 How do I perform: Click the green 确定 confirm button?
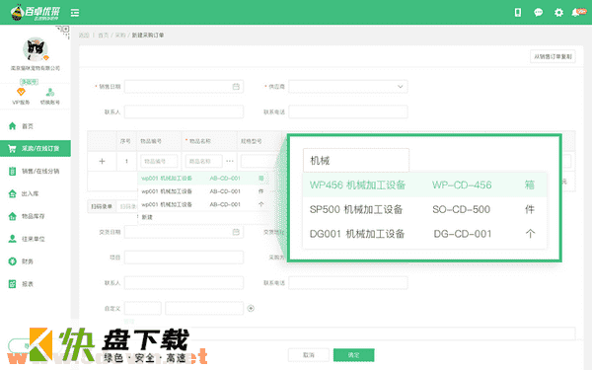[354, 355]
